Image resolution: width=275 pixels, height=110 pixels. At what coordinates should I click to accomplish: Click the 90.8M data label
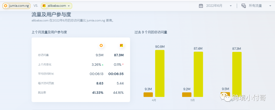point(160,47)
